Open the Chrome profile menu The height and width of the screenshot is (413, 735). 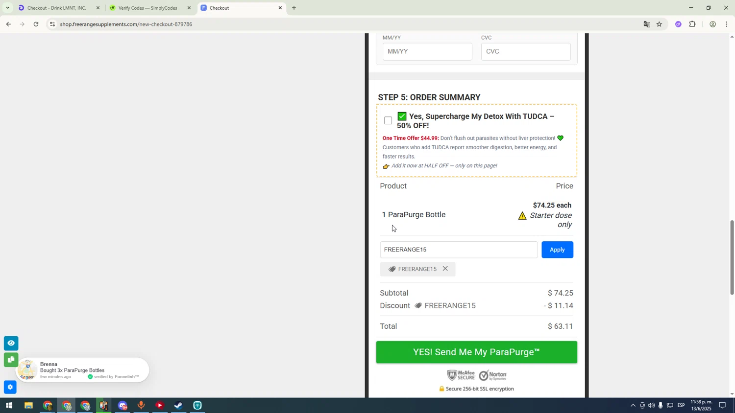tap(712, 24)
